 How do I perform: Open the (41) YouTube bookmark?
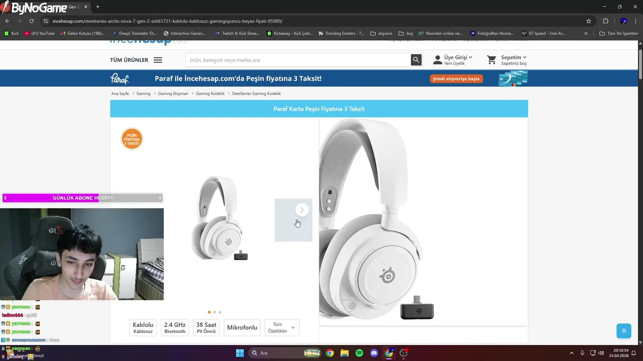[x=39, y=34]
